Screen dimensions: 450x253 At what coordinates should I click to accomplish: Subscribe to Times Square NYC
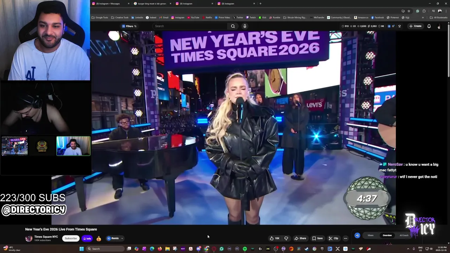coord(71,239)
